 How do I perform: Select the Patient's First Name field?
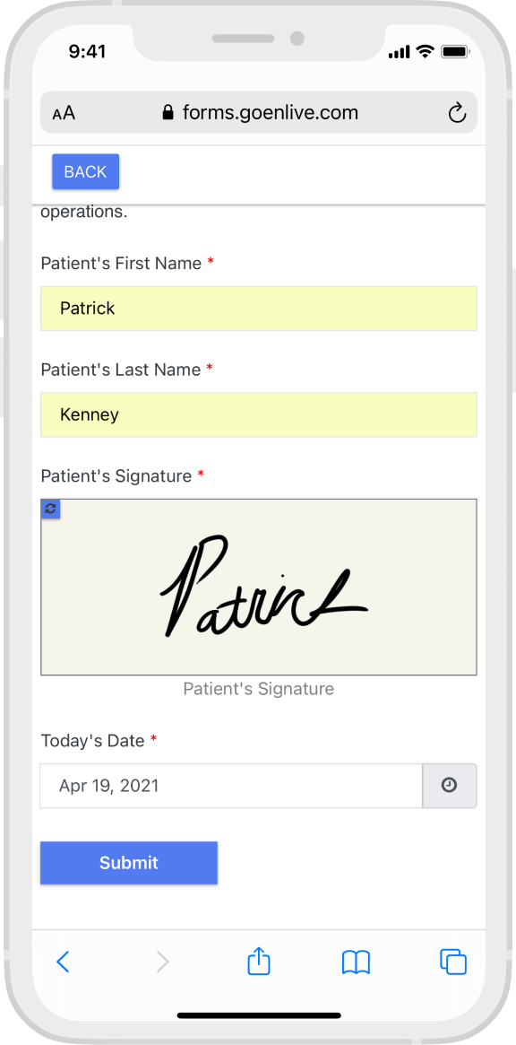[258, 309]
